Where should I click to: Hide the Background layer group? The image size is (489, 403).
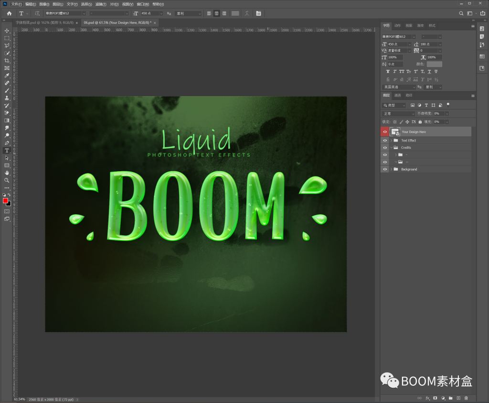(x=385, y=169)
